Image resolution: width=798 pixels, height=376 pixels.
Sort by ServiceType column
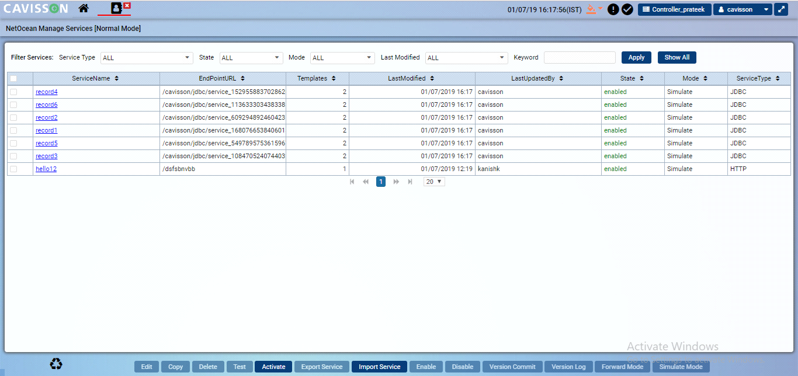tap(778, 79)
